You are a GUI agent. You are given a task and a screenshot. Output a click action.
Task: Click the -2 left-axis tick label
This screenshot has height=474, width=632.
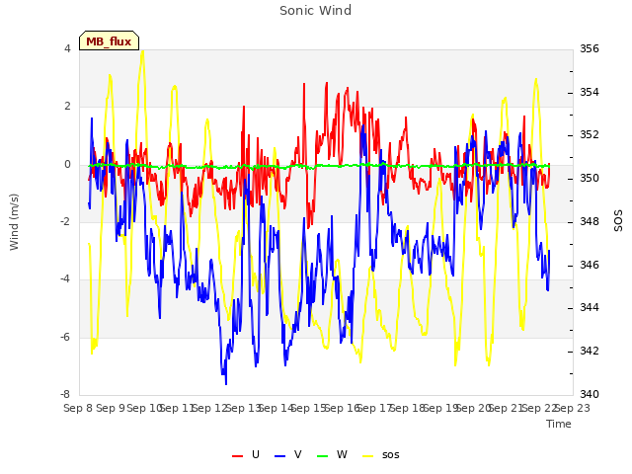point(65,221)
